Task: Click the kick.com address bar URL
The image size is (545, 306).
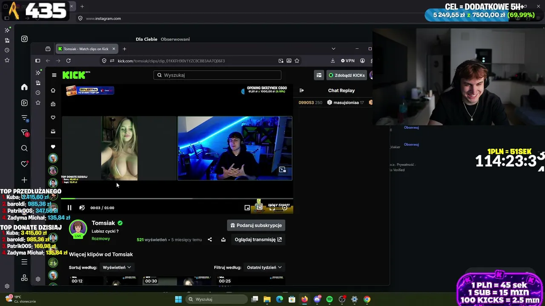Action: click(x=171, y=61)
